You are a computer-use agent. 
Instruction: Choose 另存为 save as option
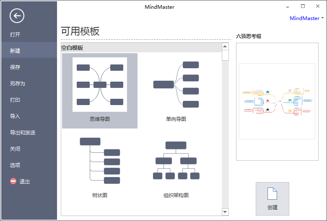(18, 84)
